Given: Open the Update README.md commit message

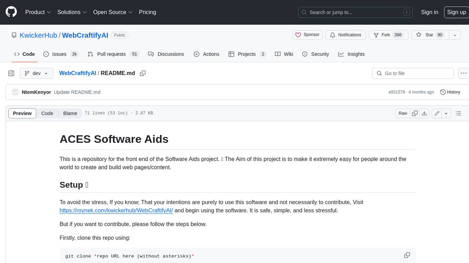Looking at the screenshot, I should point(77,92).
